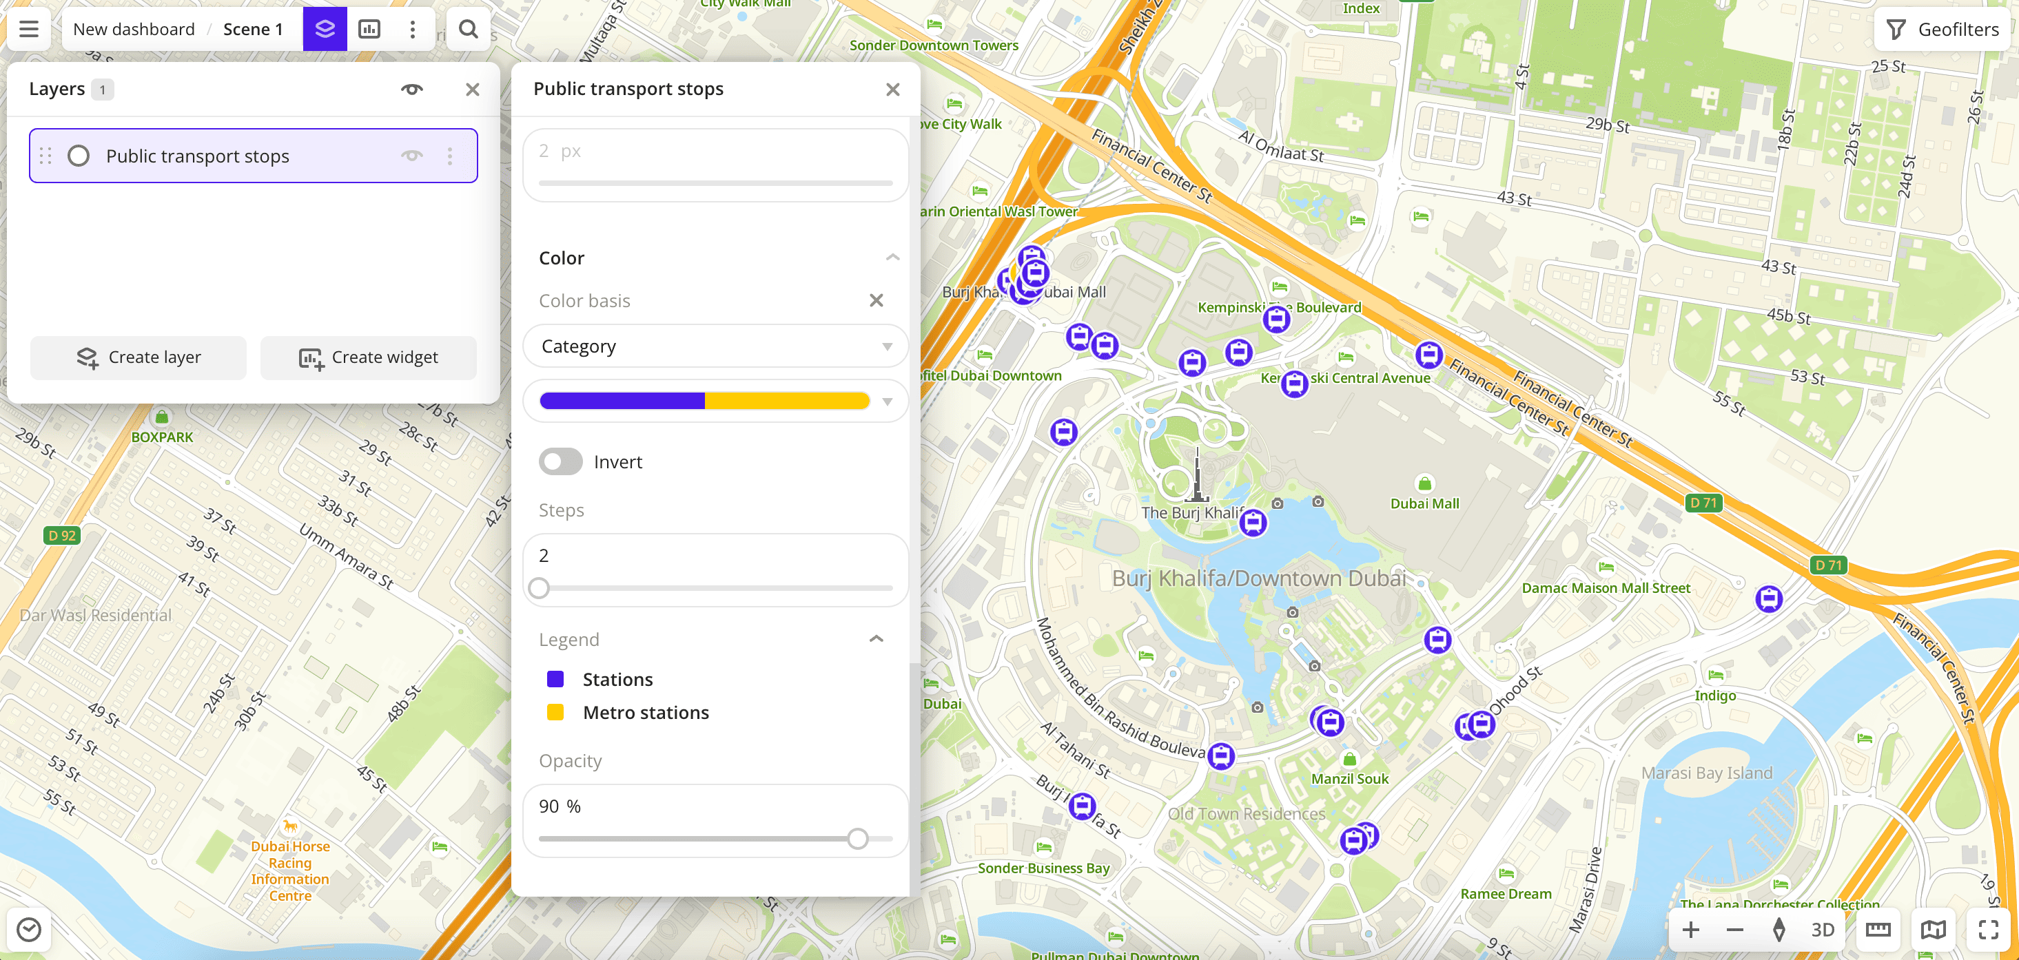2019x960 pixels.
Task: Open the ruler measurement tool
Action: (x=1877, y=930)
